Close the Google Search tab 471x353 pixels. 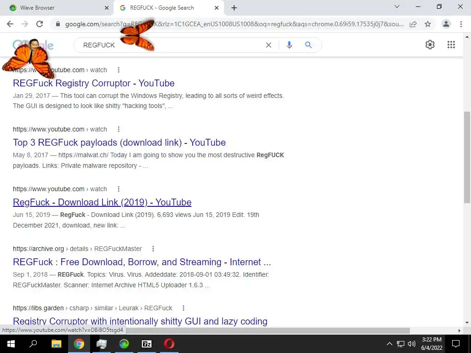(217, 8)
